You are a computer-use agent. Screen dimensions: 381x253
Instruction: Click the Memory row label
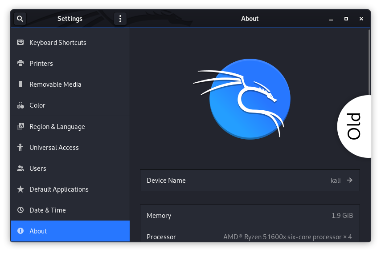point(159,216)
